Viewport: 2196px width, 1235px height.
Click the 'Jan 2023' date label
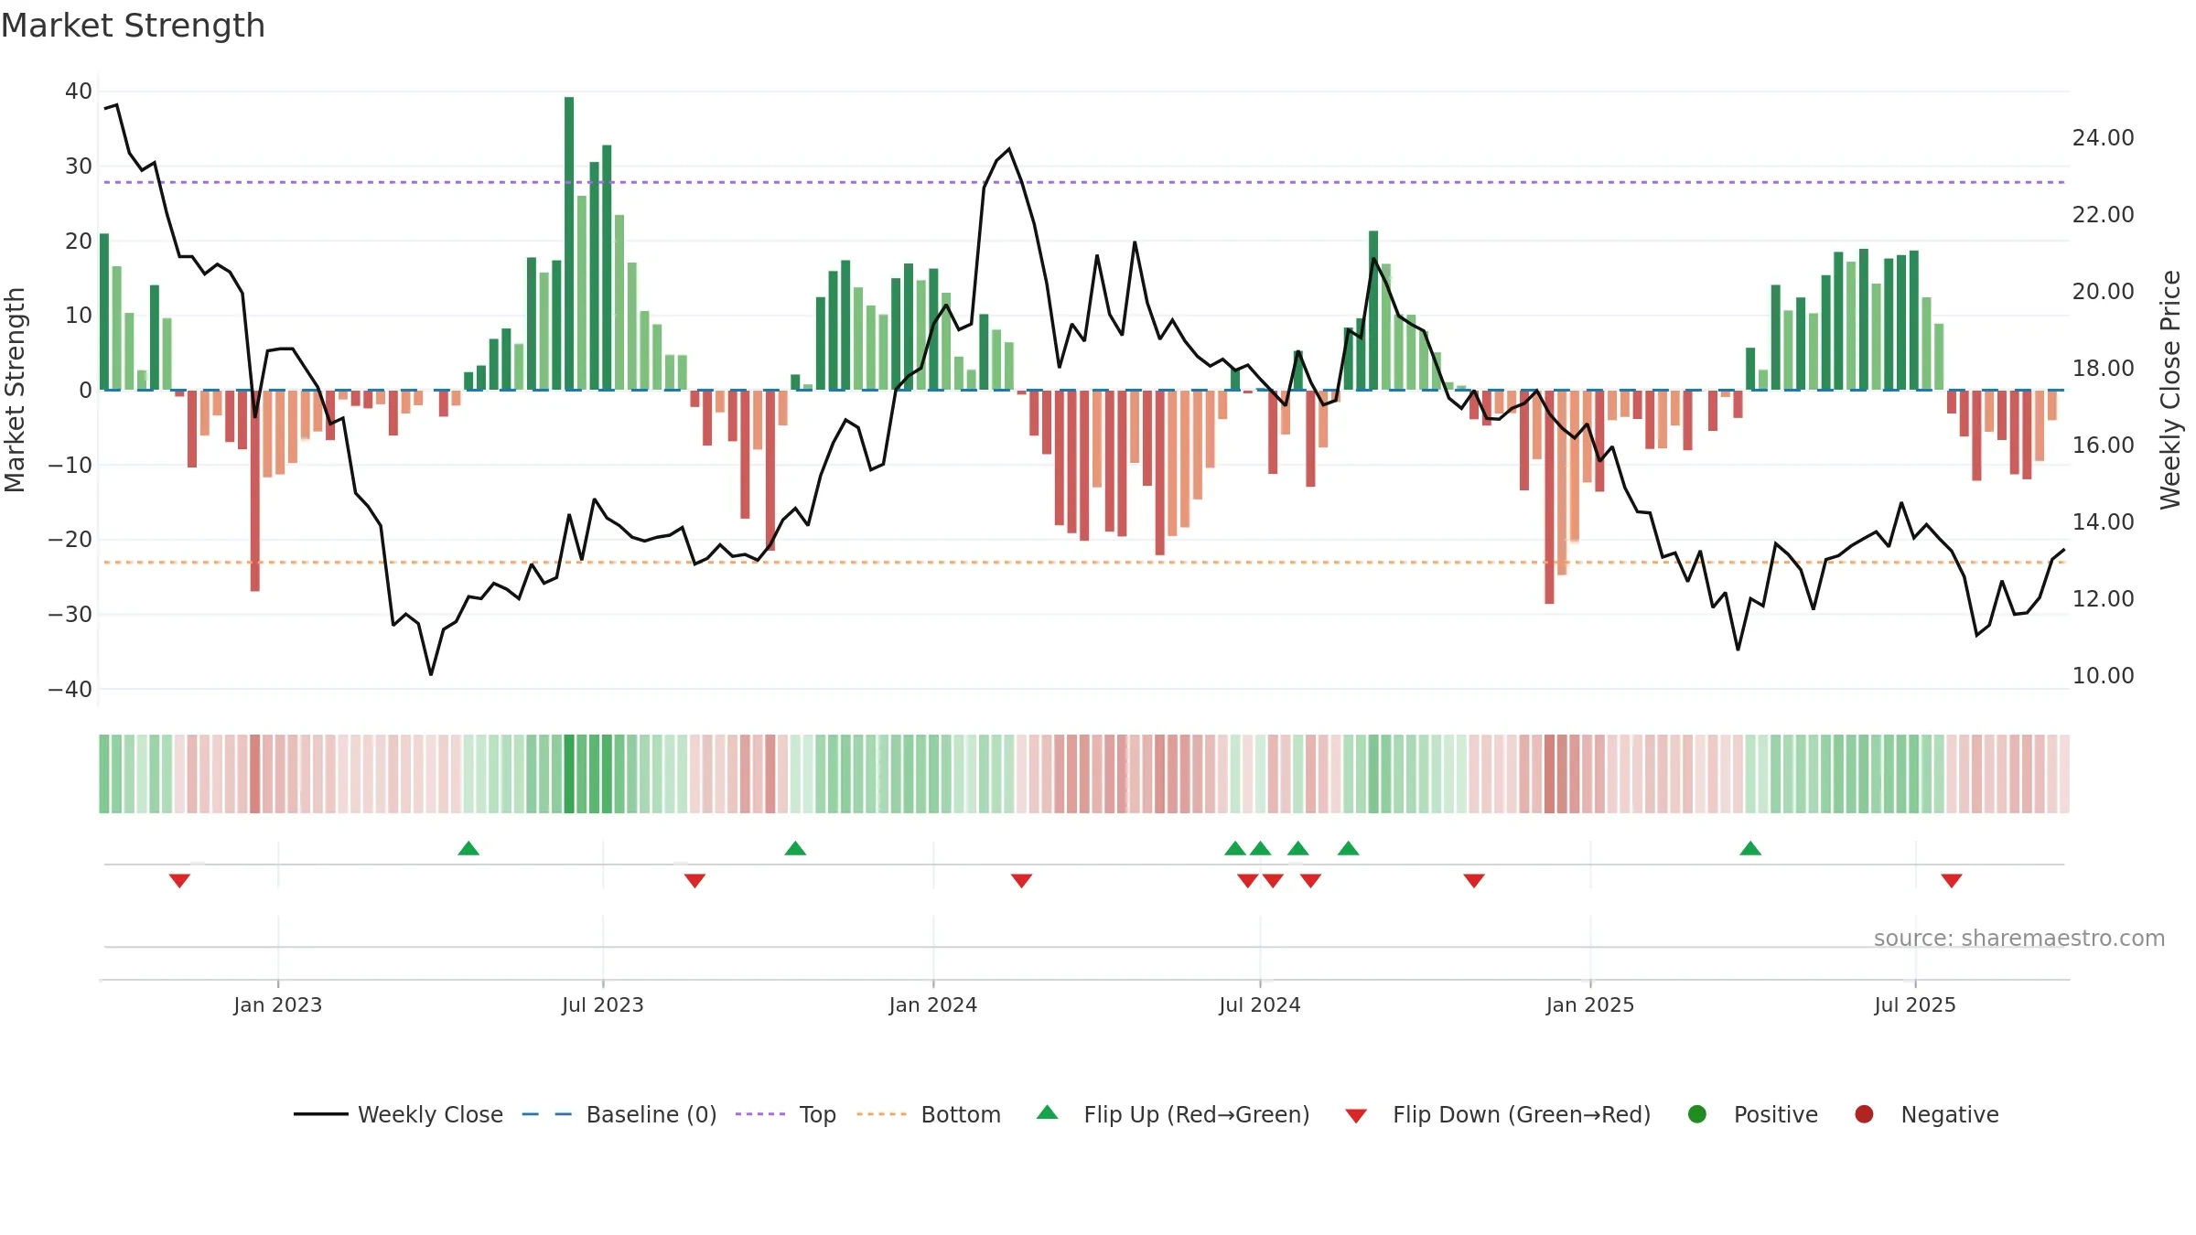(x=277, y=1004)
